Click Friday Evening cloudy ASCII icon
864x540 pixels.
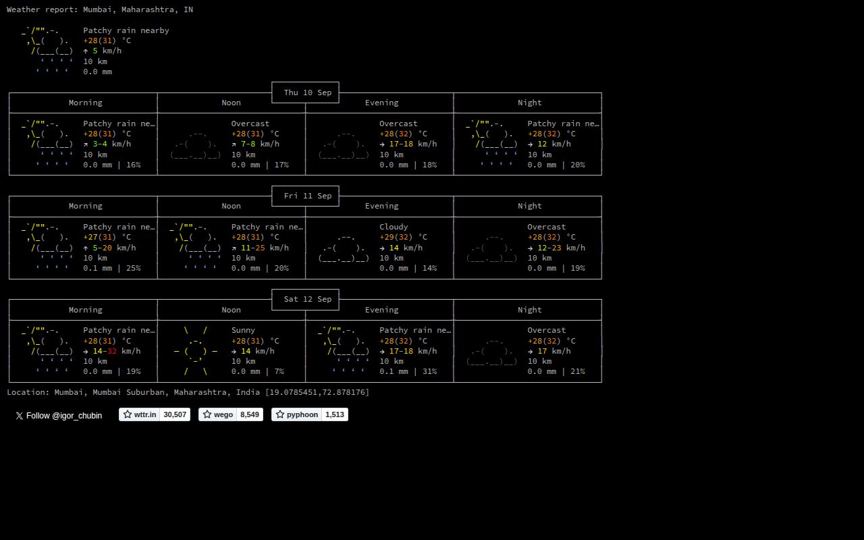(344, 247)
